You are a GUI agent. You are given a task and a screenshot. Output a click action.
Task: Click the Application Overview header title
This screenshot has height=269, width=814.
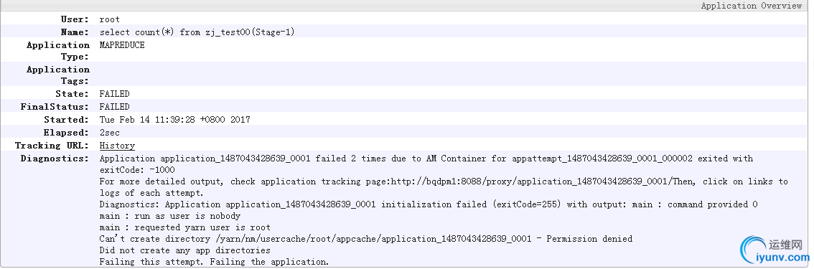751,6
